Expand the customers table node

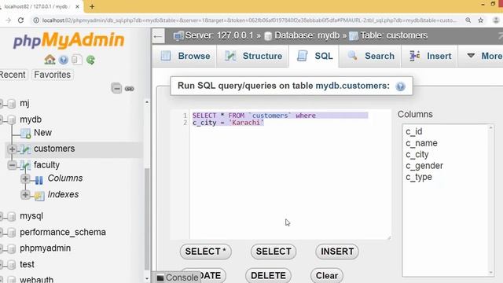[12, 149]
